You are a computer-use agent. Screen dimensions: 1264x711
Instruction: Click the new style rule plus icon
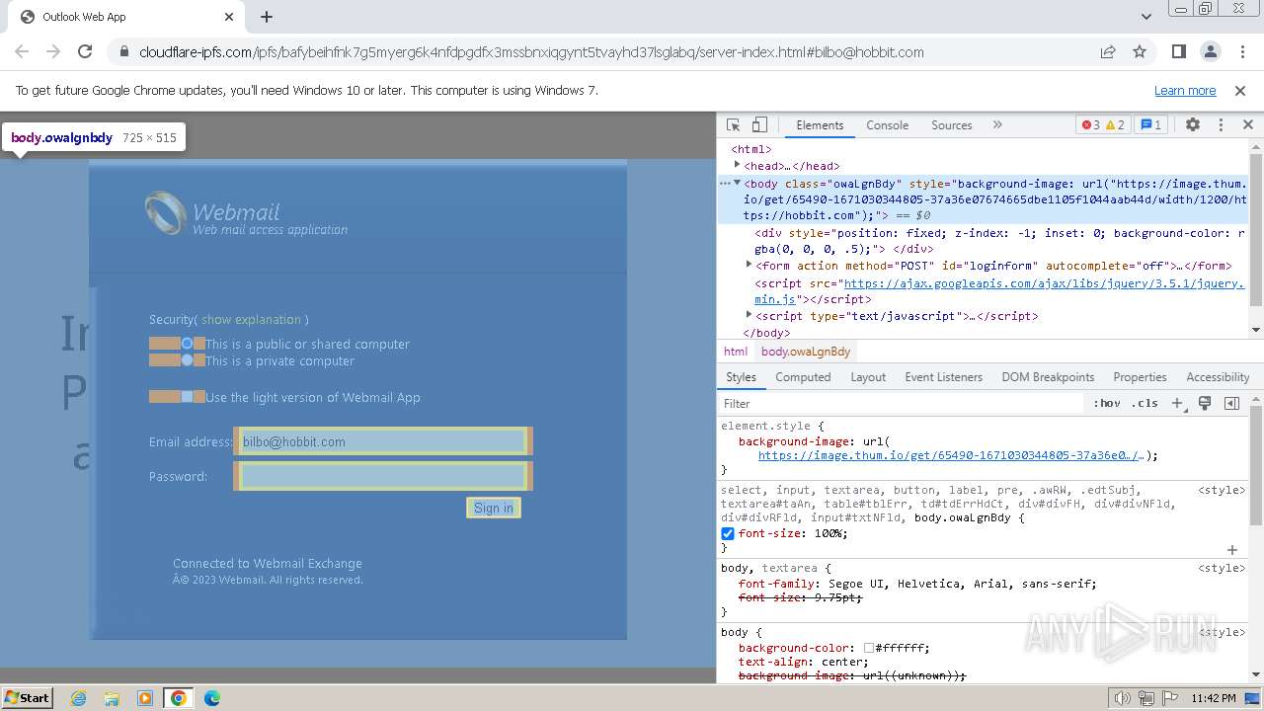pyautogui.click(x=1177, y=404)
